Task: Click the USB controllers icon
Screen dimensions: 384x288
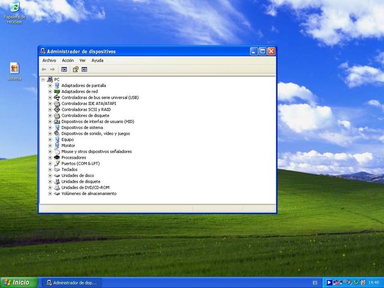Action: pyautogui.click(x=57, y=97)
